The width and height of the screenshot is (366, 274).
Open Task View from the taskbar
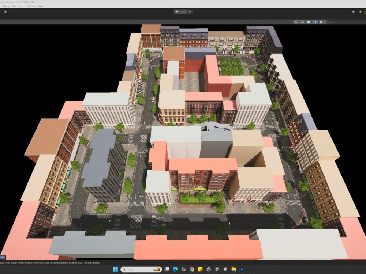(167, 270)
